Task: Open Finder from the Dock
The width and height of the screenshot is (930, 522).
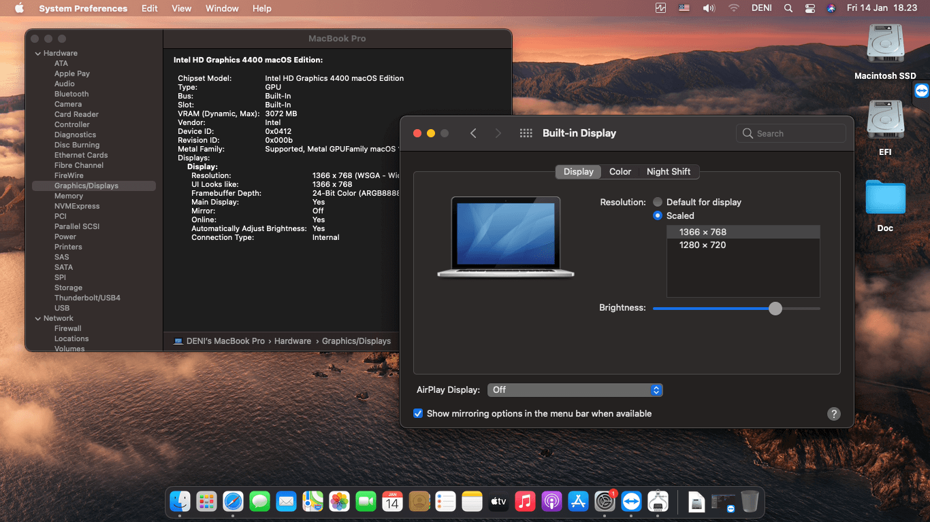Action: click(180, 502)
